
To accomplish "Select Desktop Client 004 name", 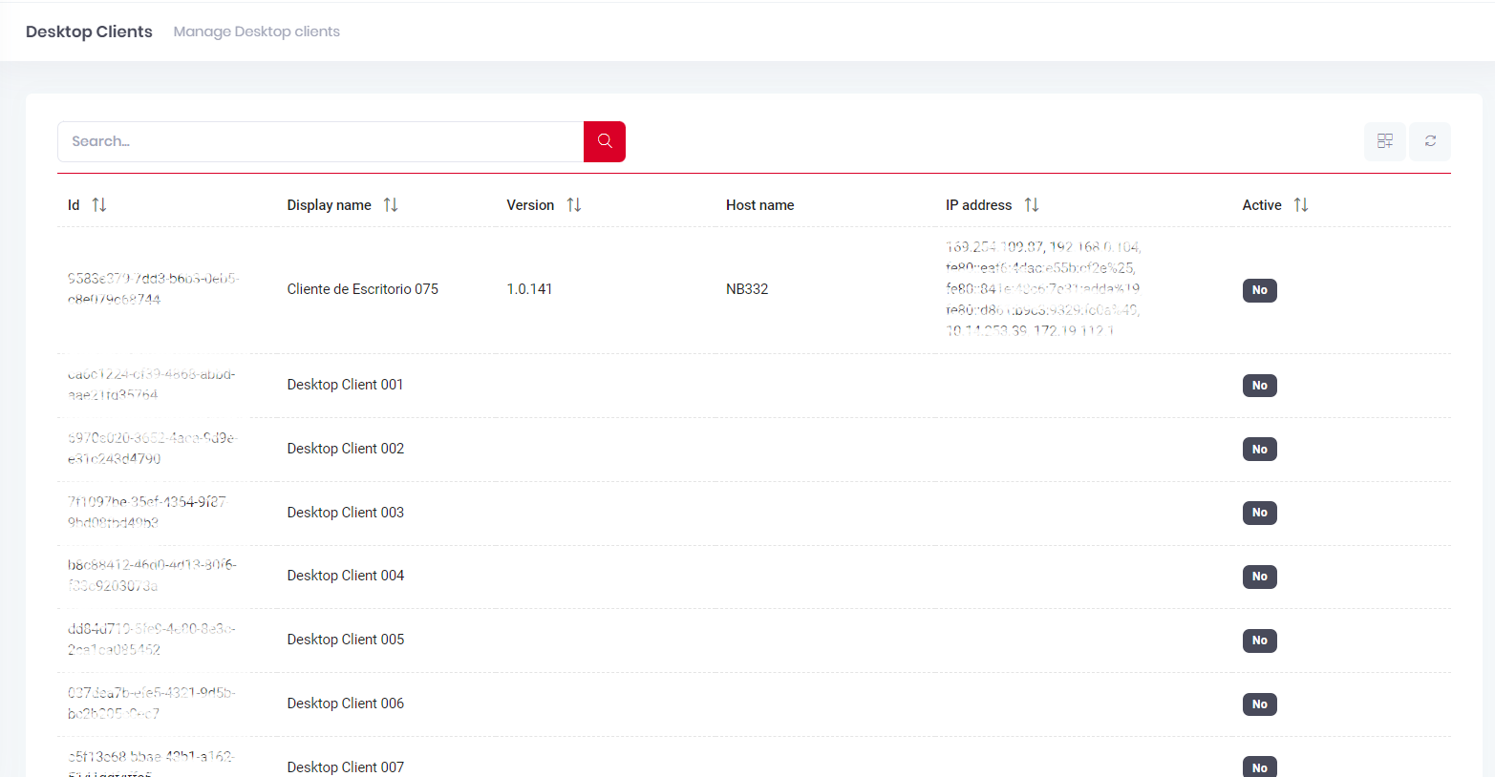I will (346, 576).
